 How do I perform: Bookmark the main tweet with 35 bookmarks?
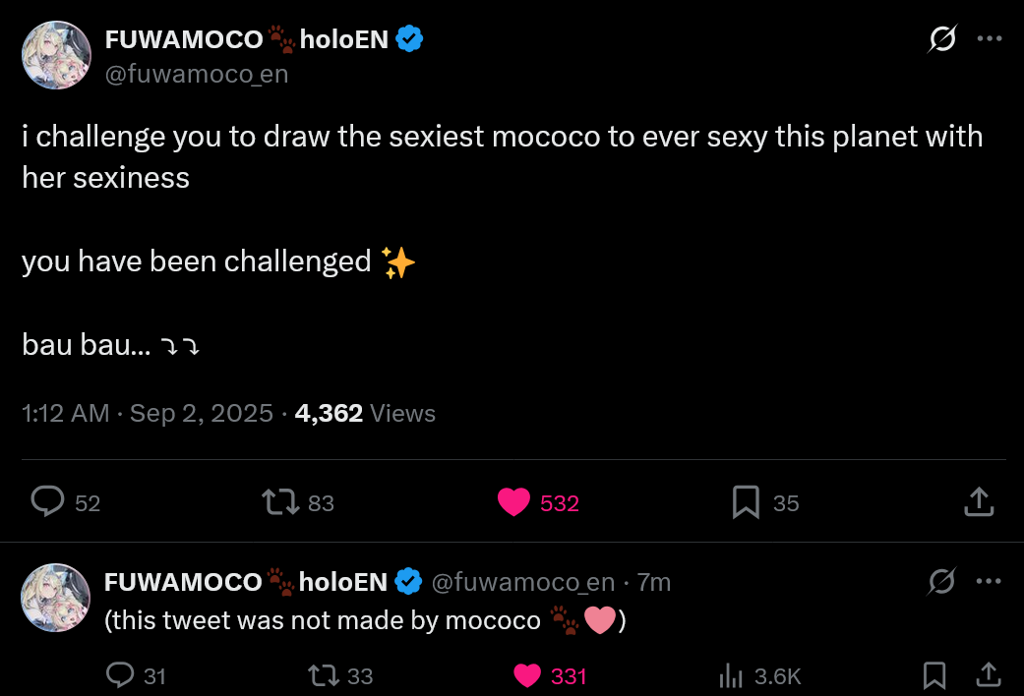746,502
